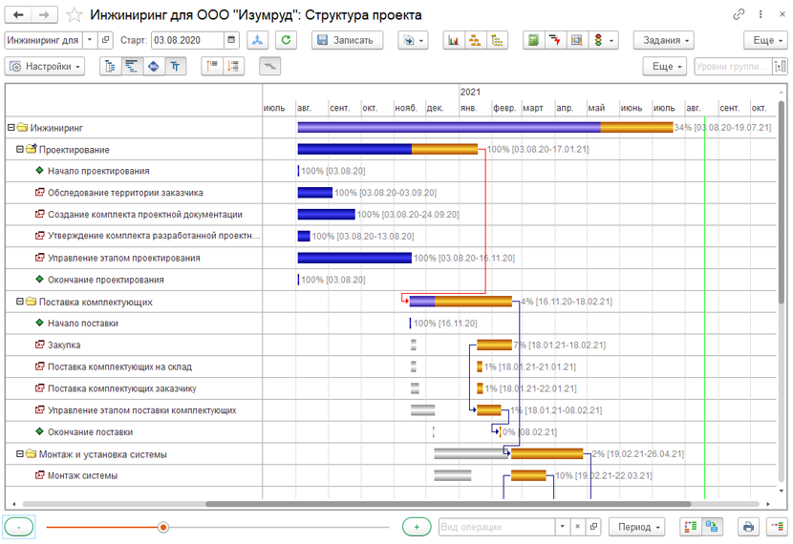
Task: Open the calendar picker for Старт date
Action: point(231,40)
